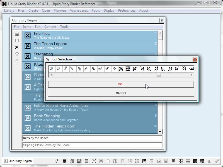Screen dimensions: 223x167
Task: Open the Workspaces menu
Action: (x=79, y=11)
